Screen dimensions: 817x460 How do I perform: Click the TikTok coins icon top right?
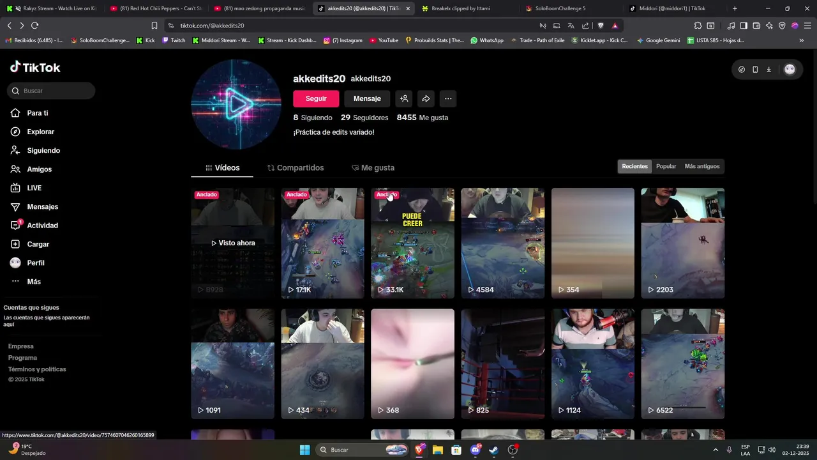(741, 70)
